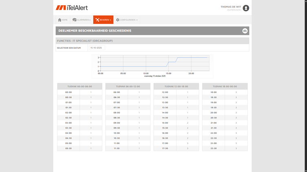Click the Selecteer een datum label

[x=69, y=48]
